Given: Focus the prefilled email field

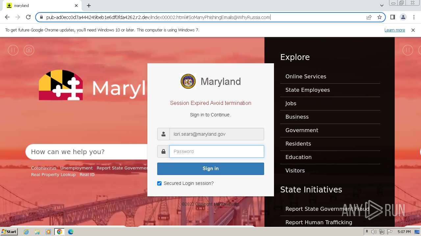Looking at the screenshot, I should point(216,134).
